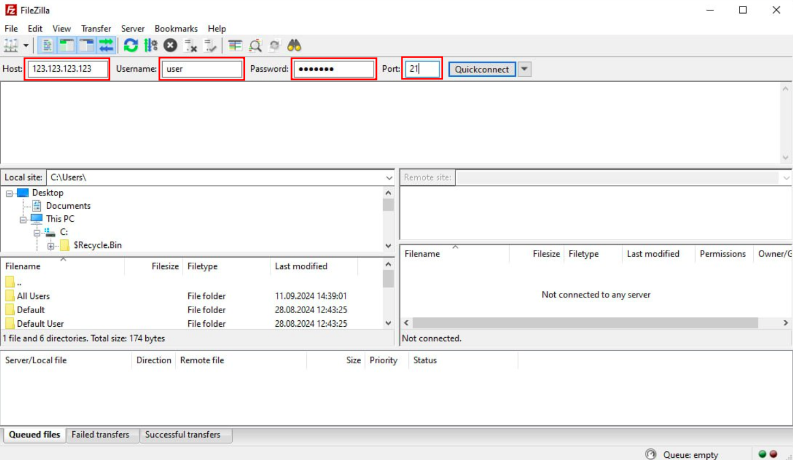Click the local tree scrollbar down arrow
Screen dimensions: 793x460
[388, 246]
